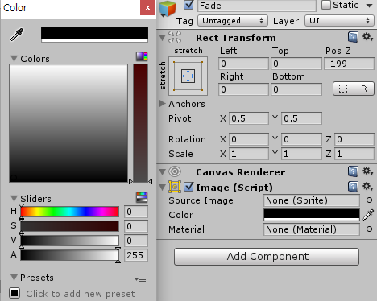Collapse the Colors section
The width and height of the screenshot is (377, 301).
pos(14,59)
